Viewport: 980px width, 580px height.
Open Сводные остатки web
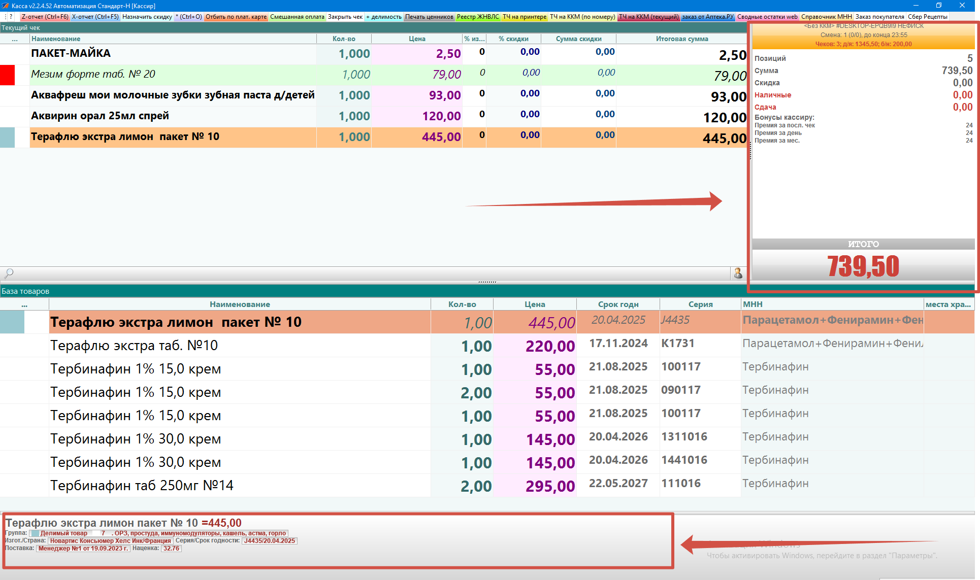[767, 17]
